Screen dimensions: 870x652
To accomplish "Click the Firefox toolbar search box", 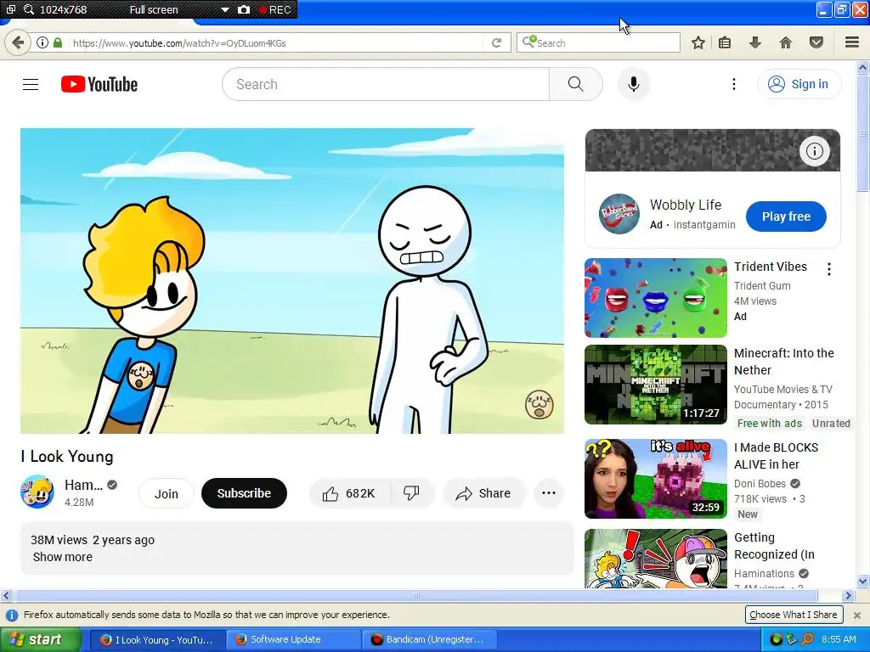I will (x=598, y=42).
